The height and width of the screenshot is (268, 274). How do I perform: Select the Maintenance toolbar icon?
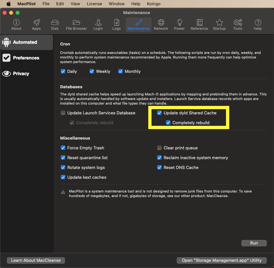pyautogui.click(x=138, y=25)
